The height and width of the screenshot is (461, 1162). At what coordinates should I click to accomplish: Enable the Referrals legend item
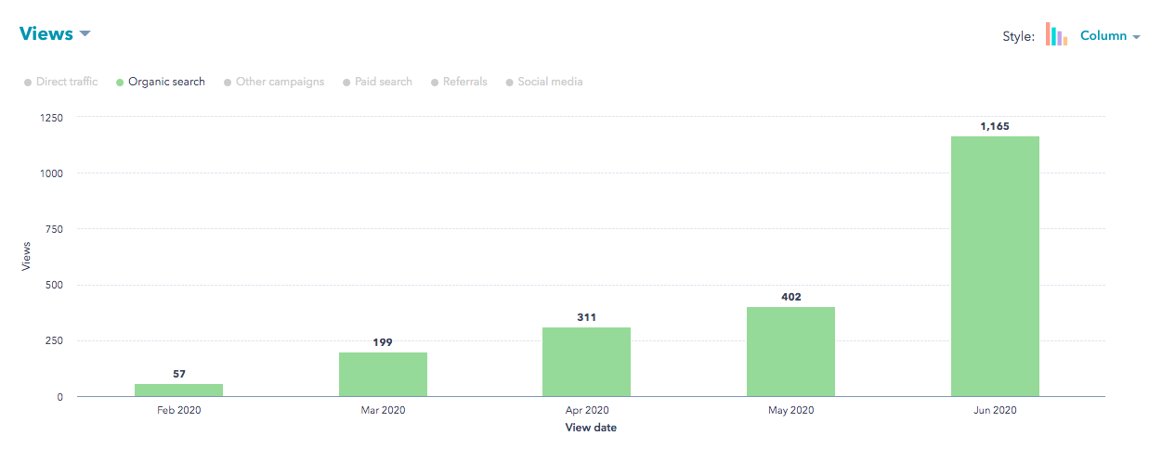tap(464, 82)
